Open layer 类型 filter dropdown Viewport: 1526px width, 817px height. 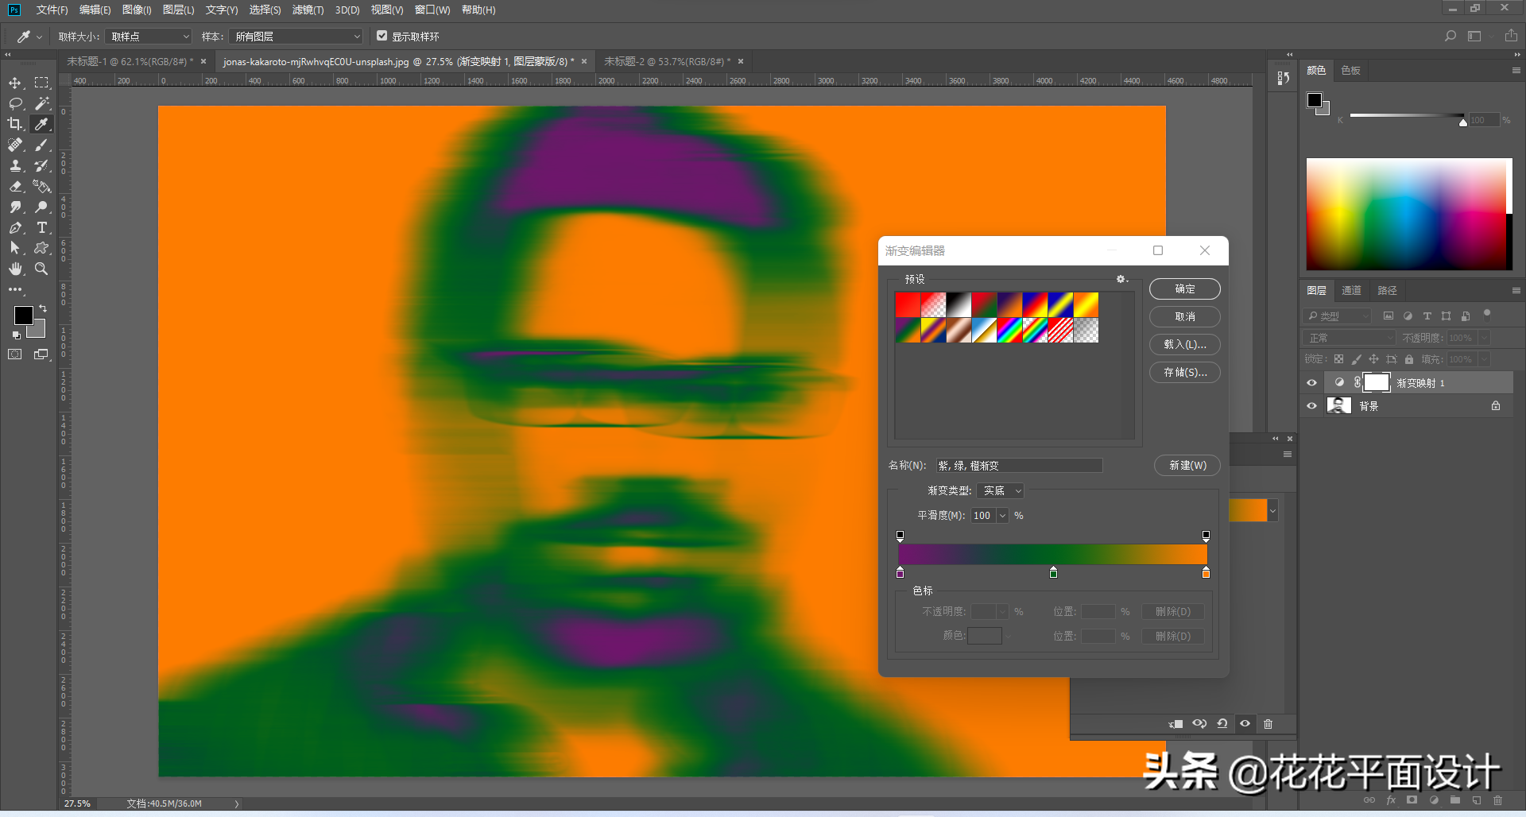coord(1338,316)
